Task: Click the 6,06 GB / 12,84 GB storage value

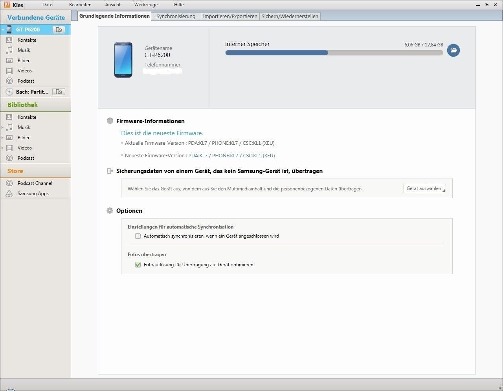Action: click(x=424, y=44)
